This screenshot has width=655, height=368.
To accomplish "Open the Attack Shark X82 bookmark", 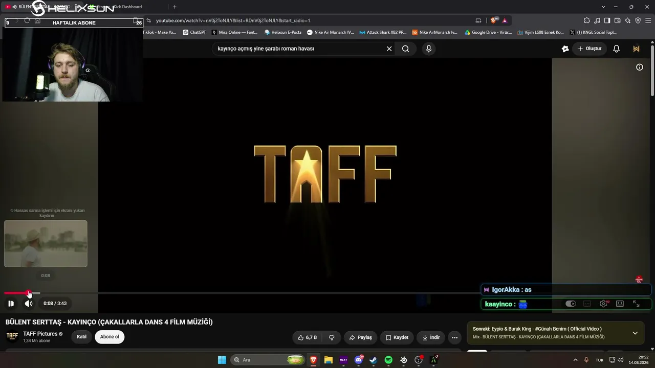I will pos(383,32).
